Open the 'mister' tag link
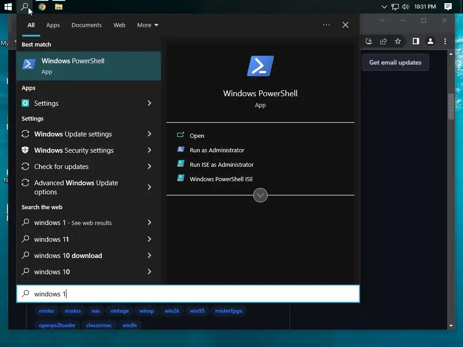This screenshot has height=347, width=463. point(47,311)
